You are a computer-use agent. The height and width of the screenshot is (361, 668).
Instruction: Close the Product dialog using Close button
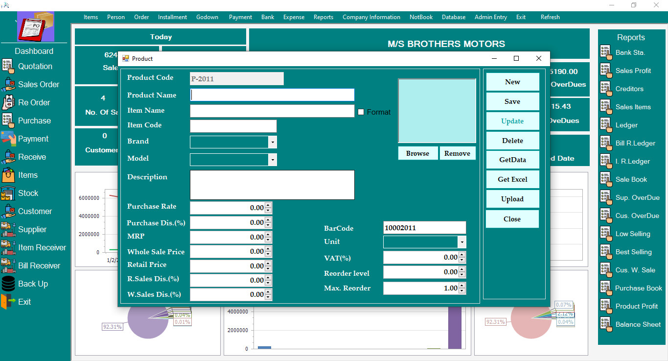click(512, 219)
